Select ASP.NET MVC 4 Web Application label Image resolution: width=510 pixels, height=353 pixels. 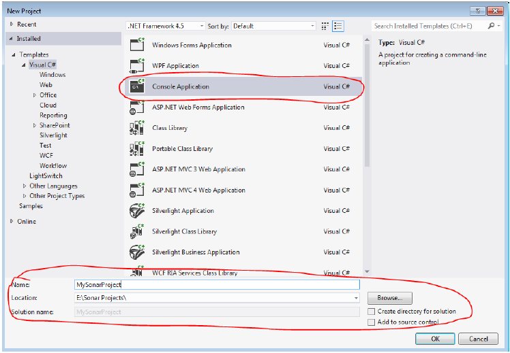pos(198,190)
